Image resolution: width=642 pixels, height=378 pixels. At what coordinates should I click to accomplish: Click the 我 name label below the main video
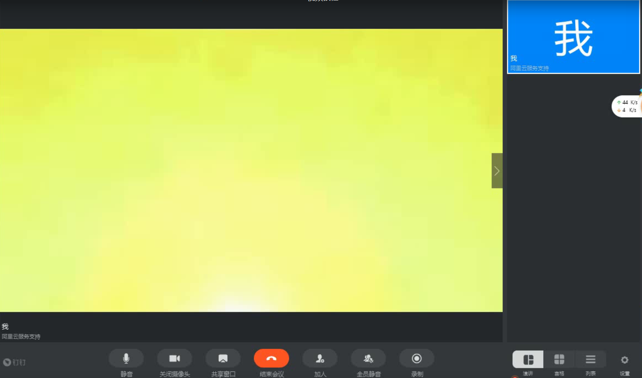pyautogui.click(x=5, y=326)
